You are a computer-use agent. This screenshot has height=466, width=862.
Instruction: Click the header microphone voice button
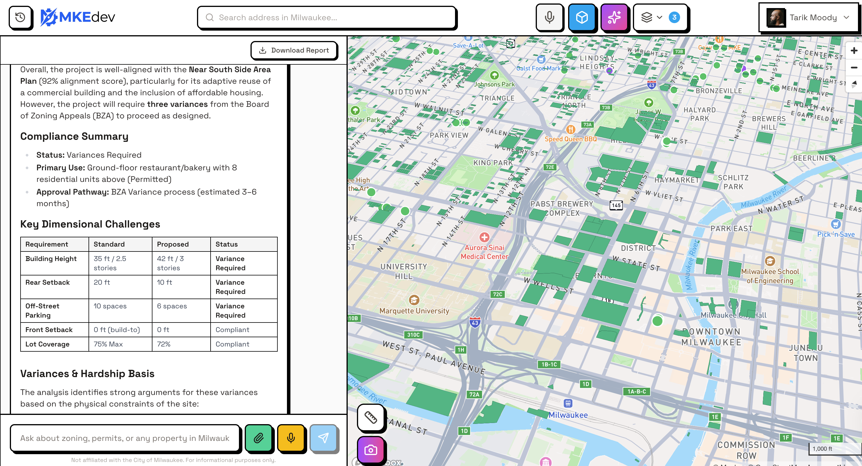pos(549,17)
